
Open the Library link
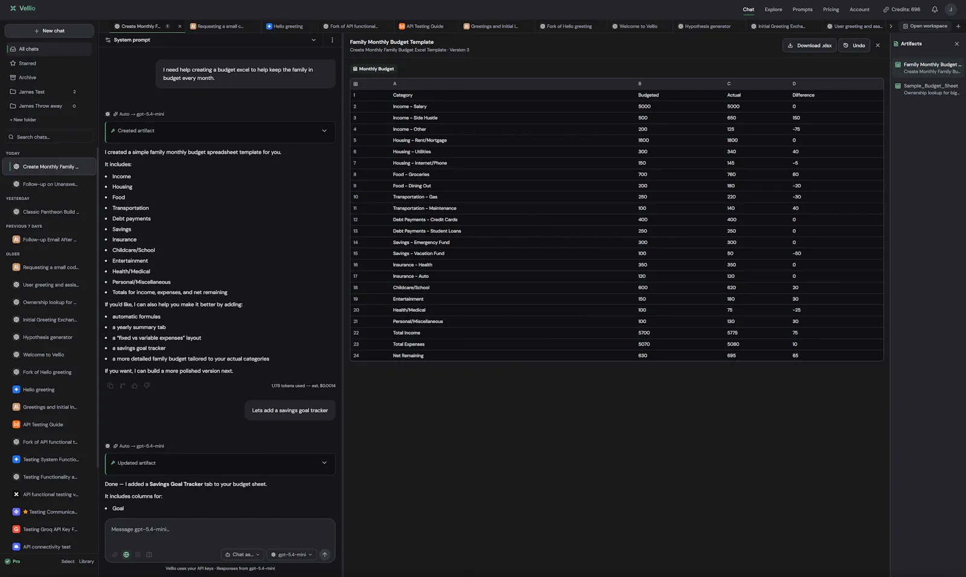86,561
